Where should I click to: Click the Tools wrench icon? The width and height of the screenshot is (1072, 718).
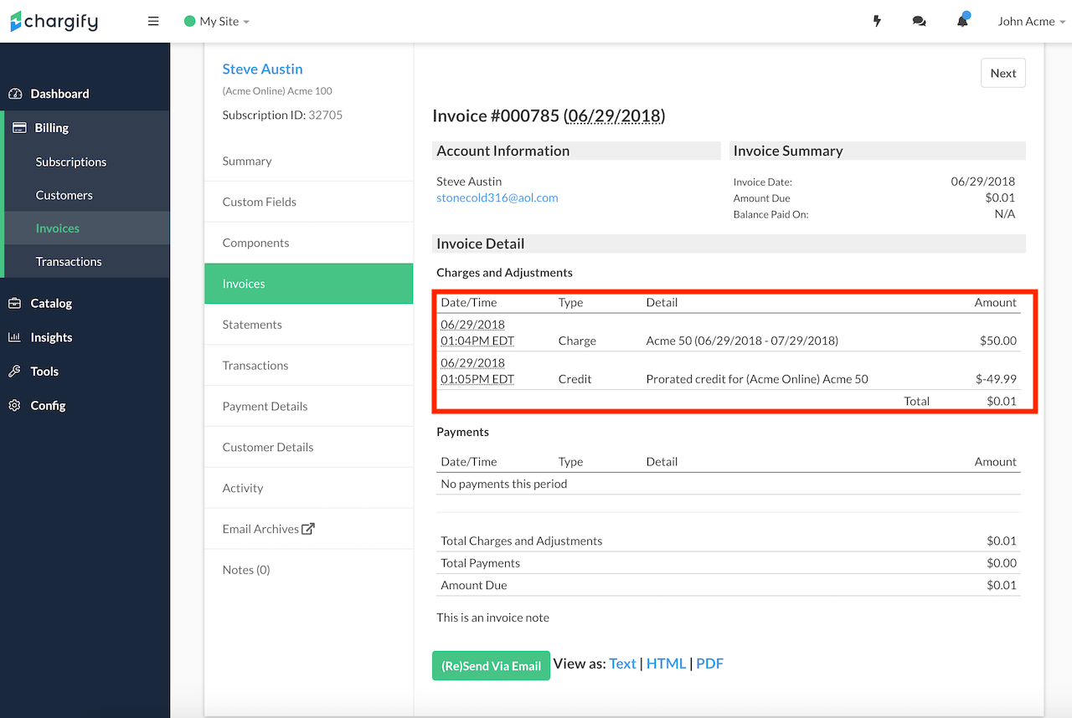tap(15, 372)
